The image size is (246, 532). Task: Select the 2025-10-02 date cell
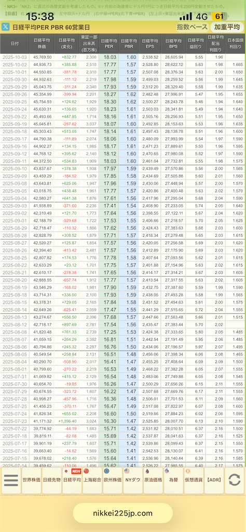(x=15, y=64)
